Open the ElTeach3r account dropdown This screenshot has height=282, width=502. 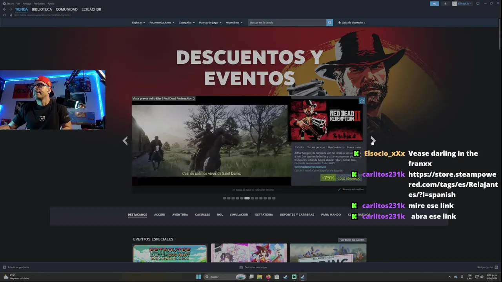[462, 4]
